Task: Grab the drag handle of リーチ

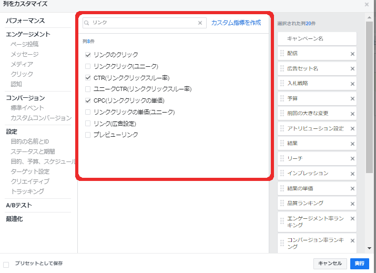Action: [x=282, y=158]
